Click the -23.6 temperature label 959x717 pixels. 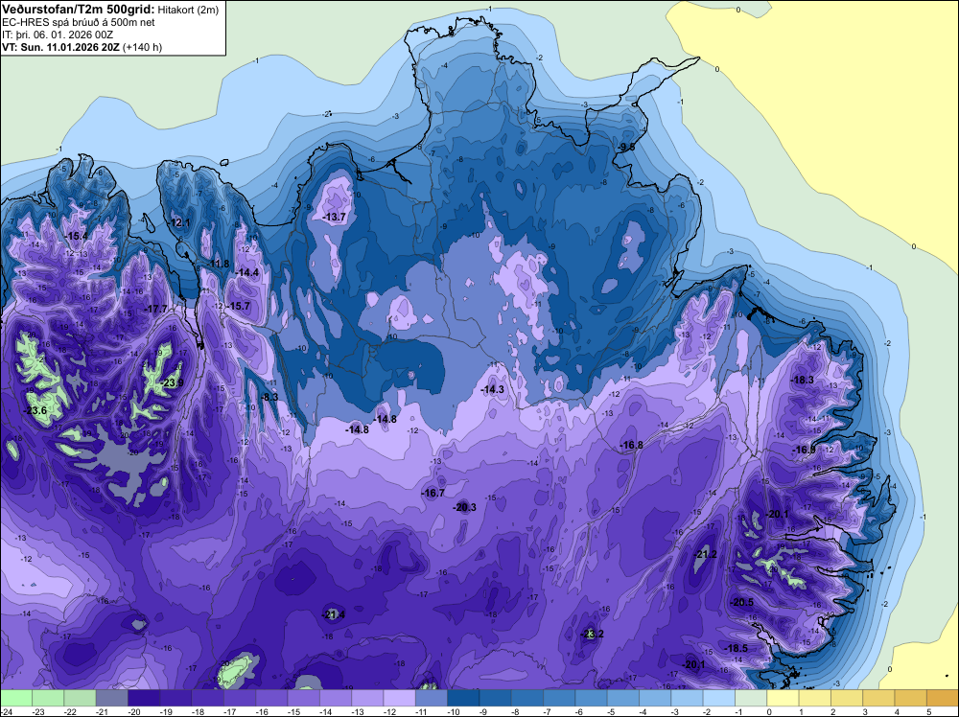coord(35,410)
